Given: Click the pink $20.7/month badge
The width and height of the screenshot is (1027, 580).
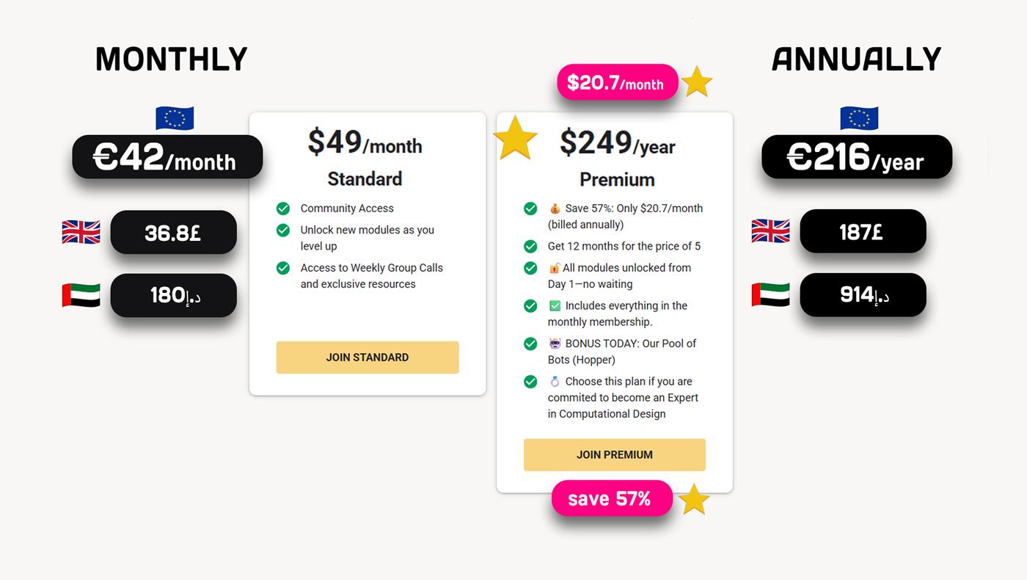Looking at the screenshot, I should (x=617, y=83).
